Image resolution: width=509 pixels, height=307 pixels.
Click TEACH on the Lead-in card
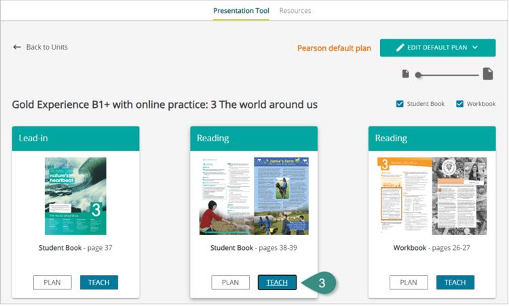[99, 283]
